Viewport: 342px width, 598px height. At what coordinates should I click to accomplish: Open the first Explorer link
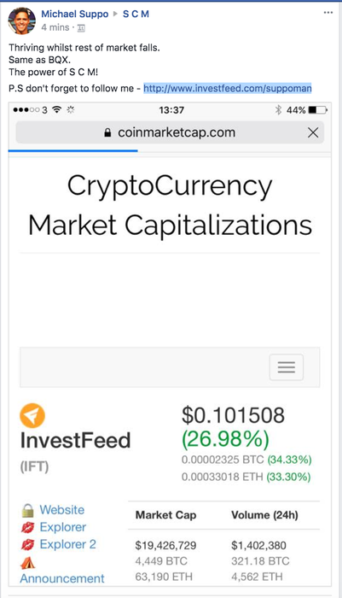[x=63, y=527]
